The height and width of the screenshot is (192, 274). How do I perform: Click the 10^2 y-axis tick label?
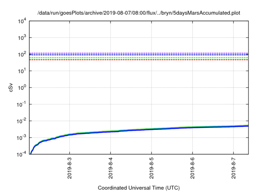click(x=22, y=54)
